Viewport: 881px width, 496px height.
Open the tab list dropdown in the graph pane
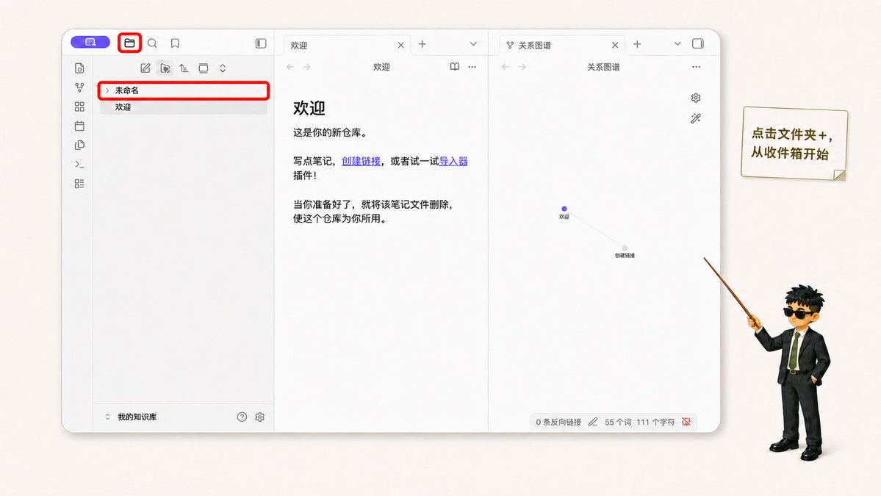point(677,44)
